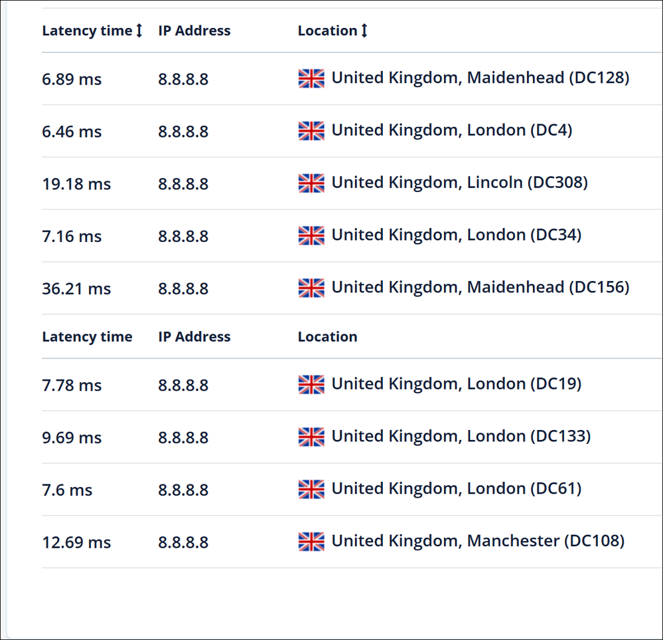
Task: Click the UK flag beside Manchester (DC108)
Action: pos(311,542)
